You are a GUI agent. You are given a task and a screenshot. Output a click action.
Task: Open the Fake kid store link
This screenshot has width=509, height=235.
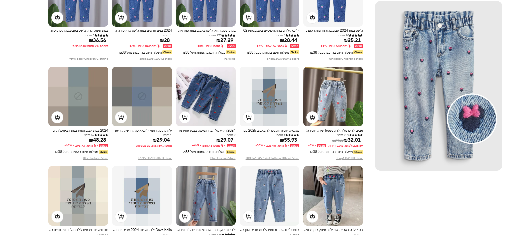tap(230, 59)
